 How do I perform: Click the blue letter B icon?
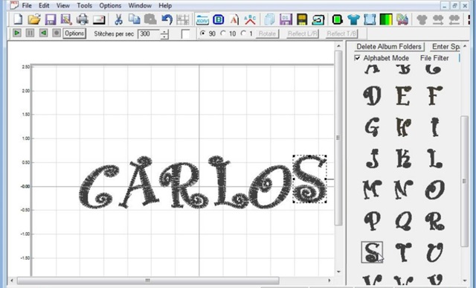pos(218,19)
